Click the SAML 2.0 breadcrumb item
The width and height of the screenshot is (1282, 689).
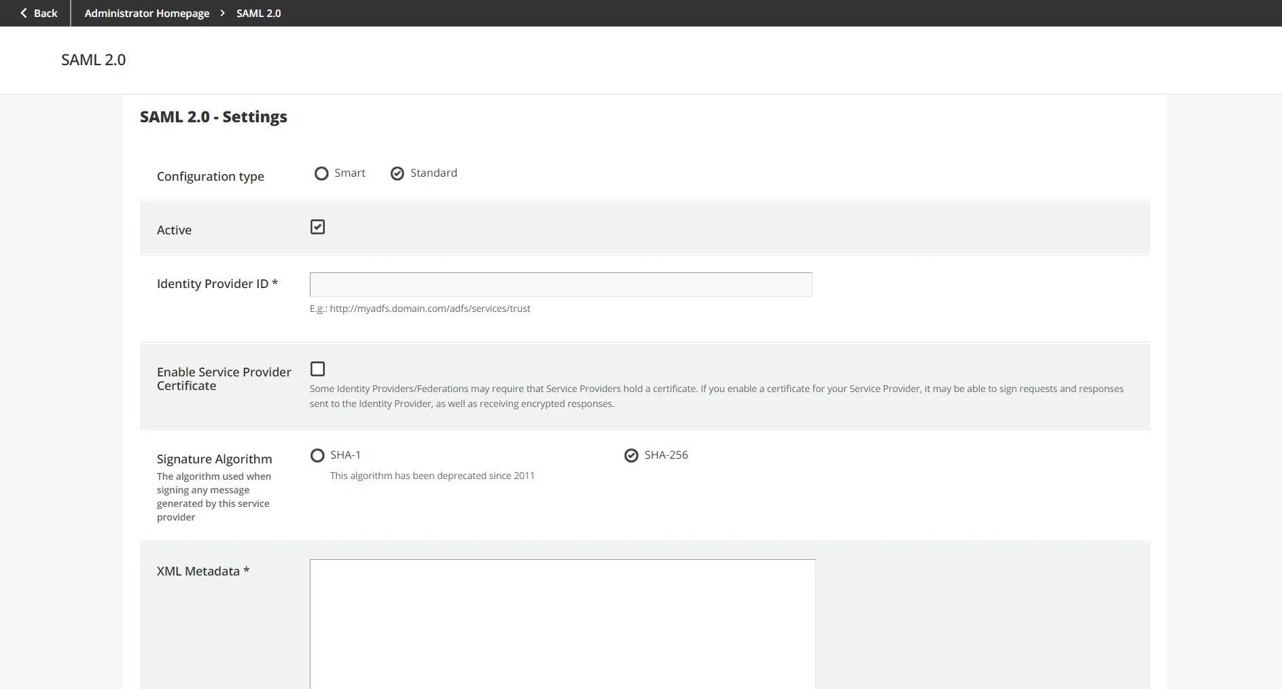(258, 13)
